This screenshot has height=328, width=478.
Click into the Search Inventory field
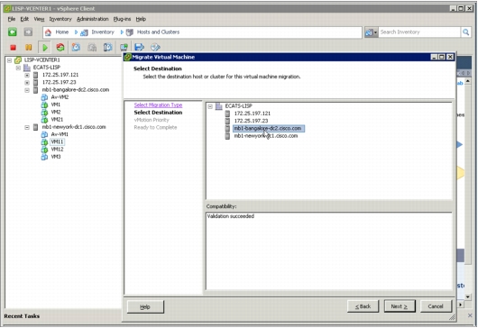(x=419, y=32)
